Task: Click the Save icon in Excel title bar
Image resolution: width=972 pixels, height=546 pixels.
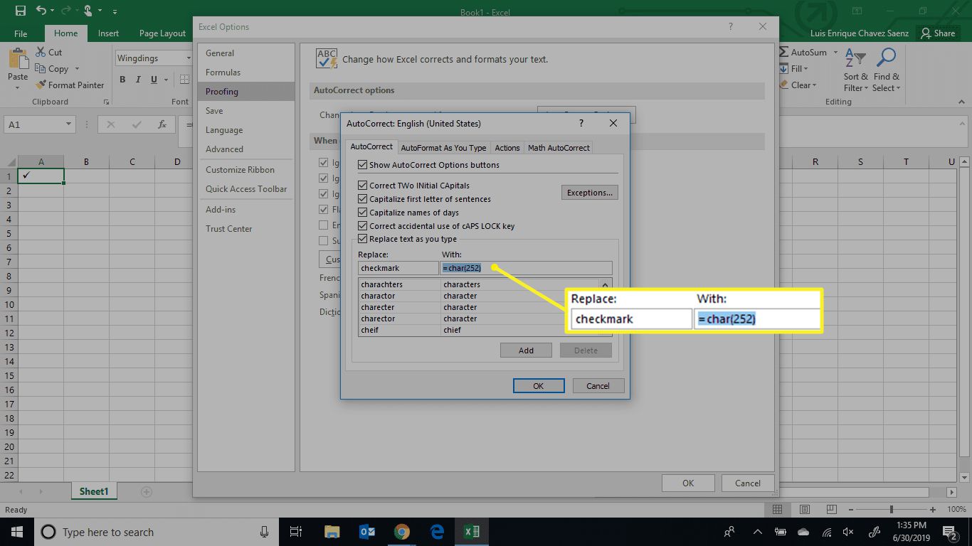Action: coord(20,11)
